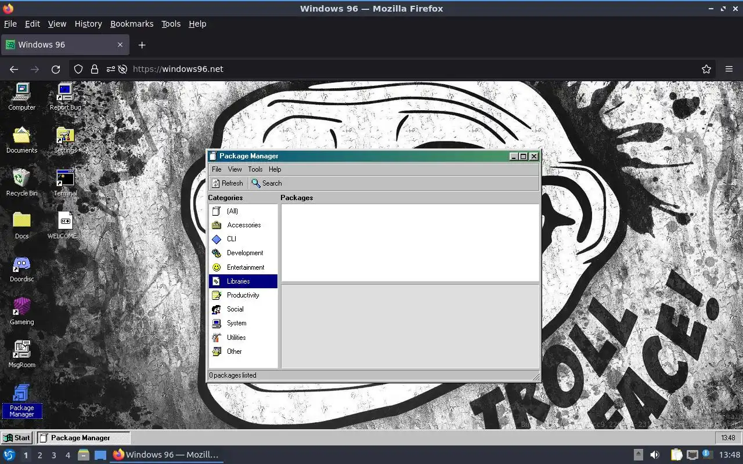743x464 pixels.
Task: Go back in Firefox
Action: click(14, 69)
